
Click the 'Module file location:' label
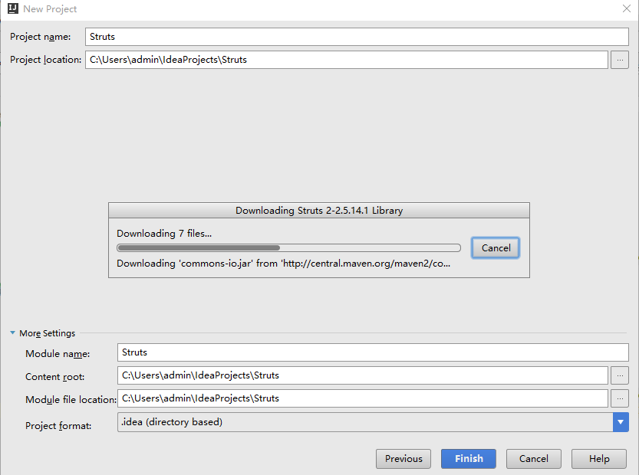(71, 400)
